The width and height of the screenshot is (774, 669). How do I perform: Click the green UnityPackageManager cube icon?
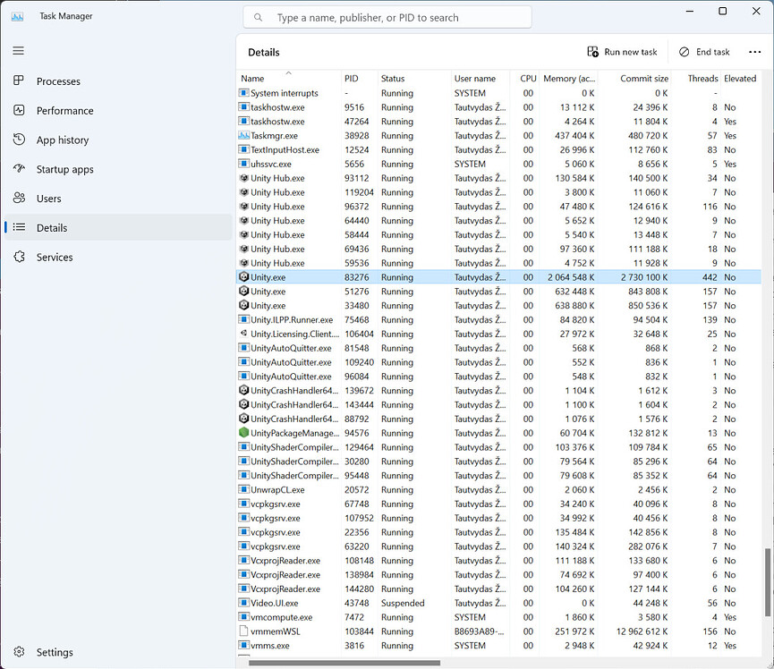(x=242, y=433)
